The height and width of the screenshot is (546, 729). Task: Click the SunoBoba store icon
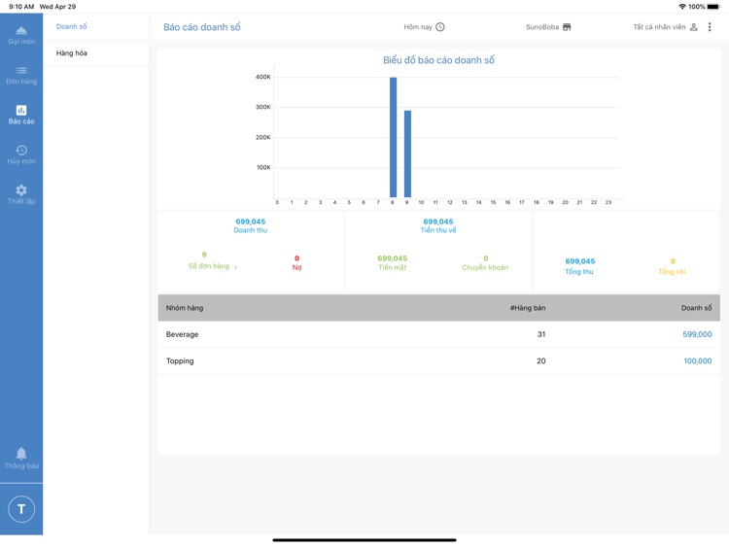(x=567, y=27)
